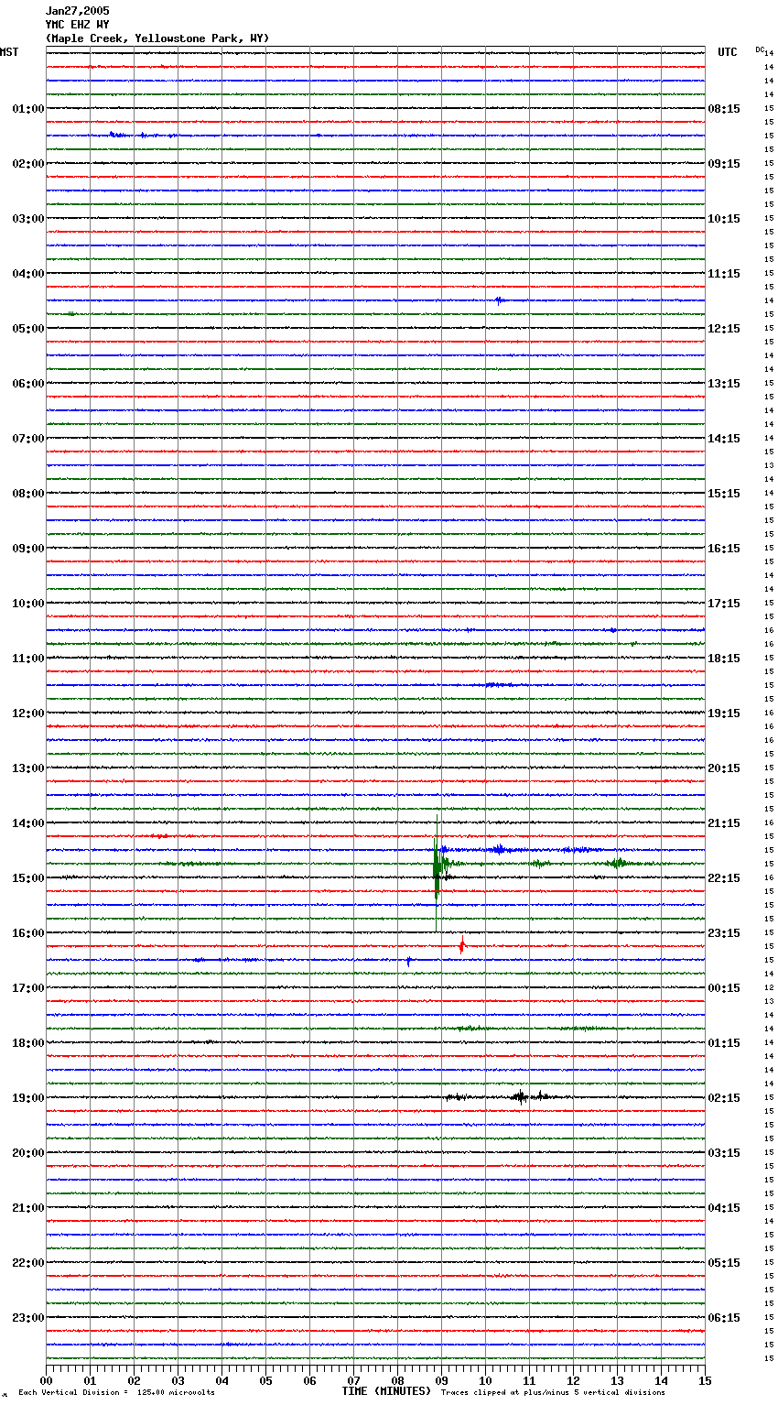This screenshot has height=1405, width=778.
Task: Select the 12:00 MST time label
Action: pos(28,713)
